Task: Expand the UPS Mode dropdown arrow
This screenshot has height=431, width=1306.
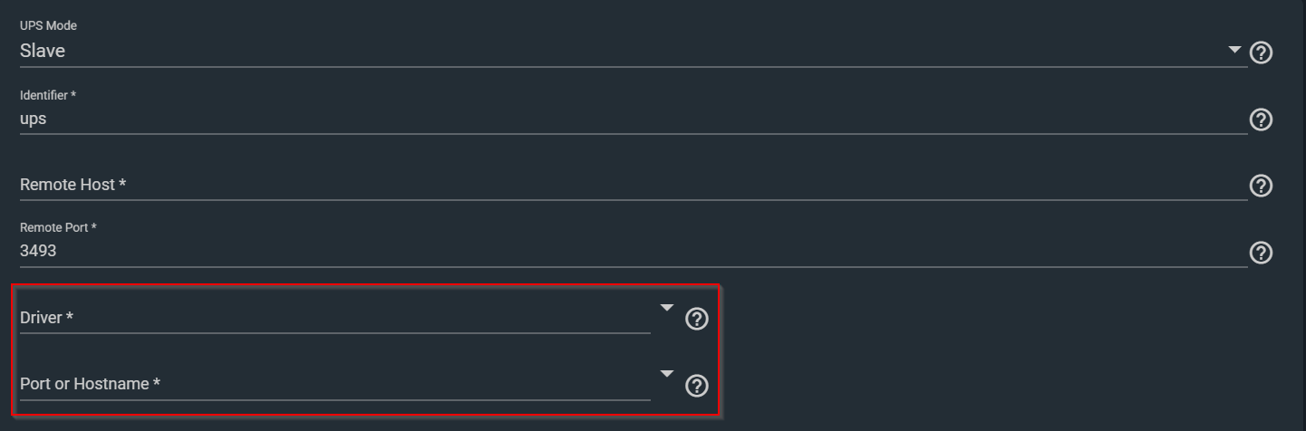Action: coord(1234,50)
